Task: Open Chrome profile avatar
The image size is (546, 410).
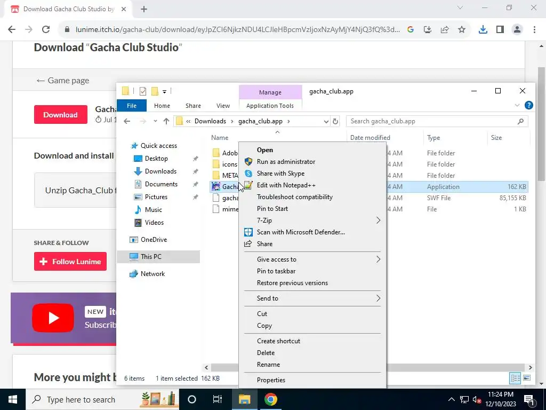Action: [517, 30]
